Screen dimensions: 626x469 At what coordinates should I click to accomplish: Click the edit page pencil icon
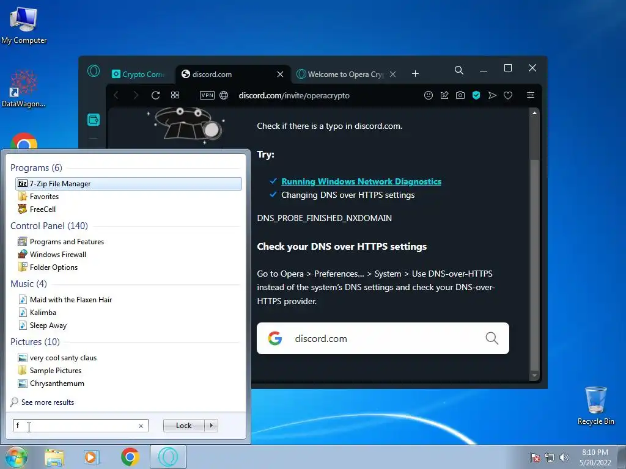(444, 95)
